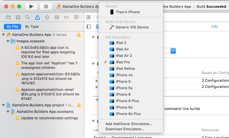Click the plus button under configurations
The height and width of the screenshot is (138, 229).
tap(97, 100)
